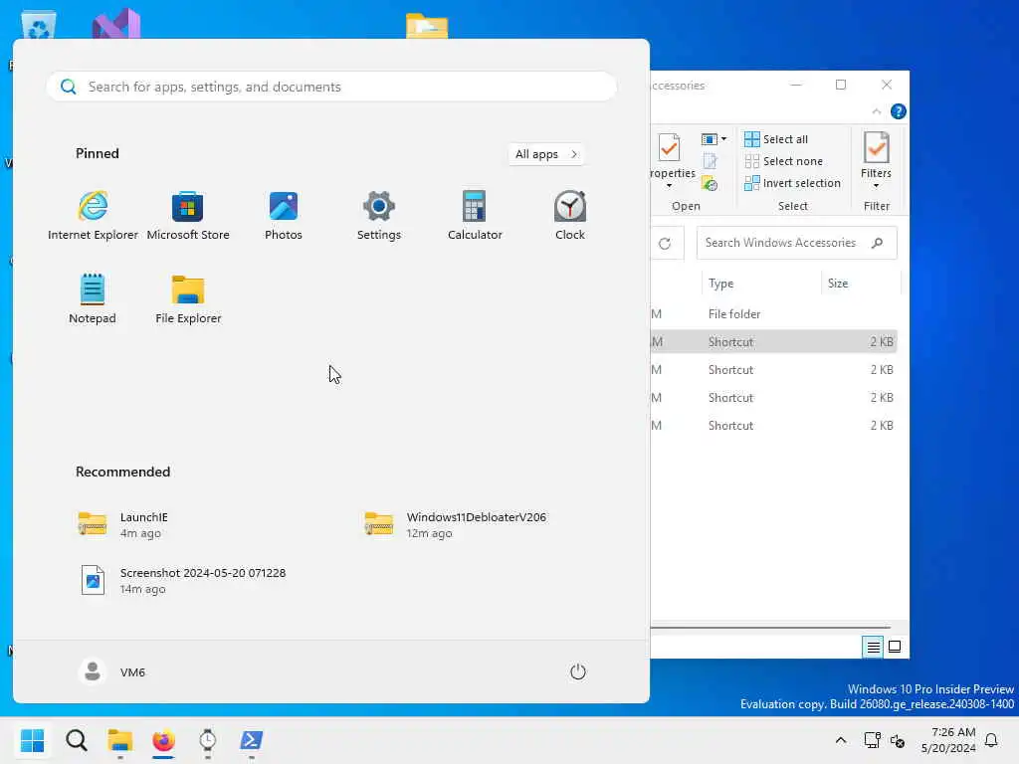Open network status tray icon
The image size is (1019, 764).
pyautogui.click(x=872, y=740)
